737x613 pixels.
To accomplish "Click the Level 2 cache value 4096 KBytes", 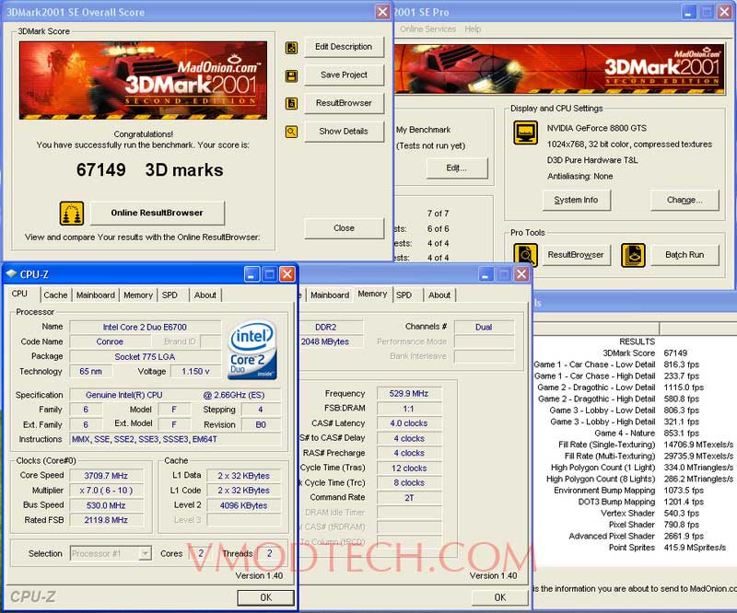I will (x=243, y=505).
